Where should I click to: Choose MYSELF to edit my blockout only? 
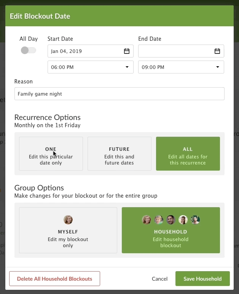pos(68,230)
